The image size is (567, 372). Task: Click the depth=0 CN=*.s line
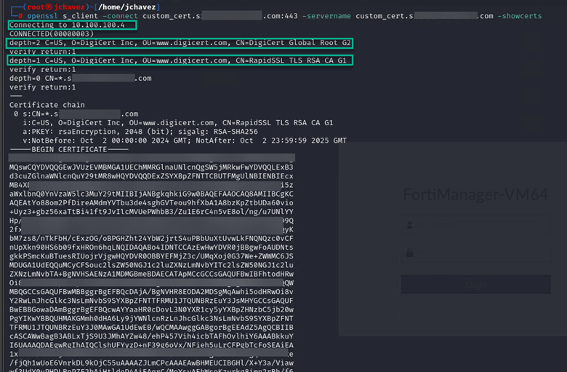click(80, 78)
